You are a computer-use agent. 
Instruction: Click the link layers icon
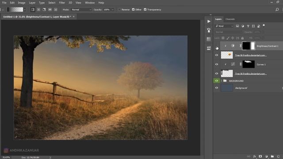249,156
